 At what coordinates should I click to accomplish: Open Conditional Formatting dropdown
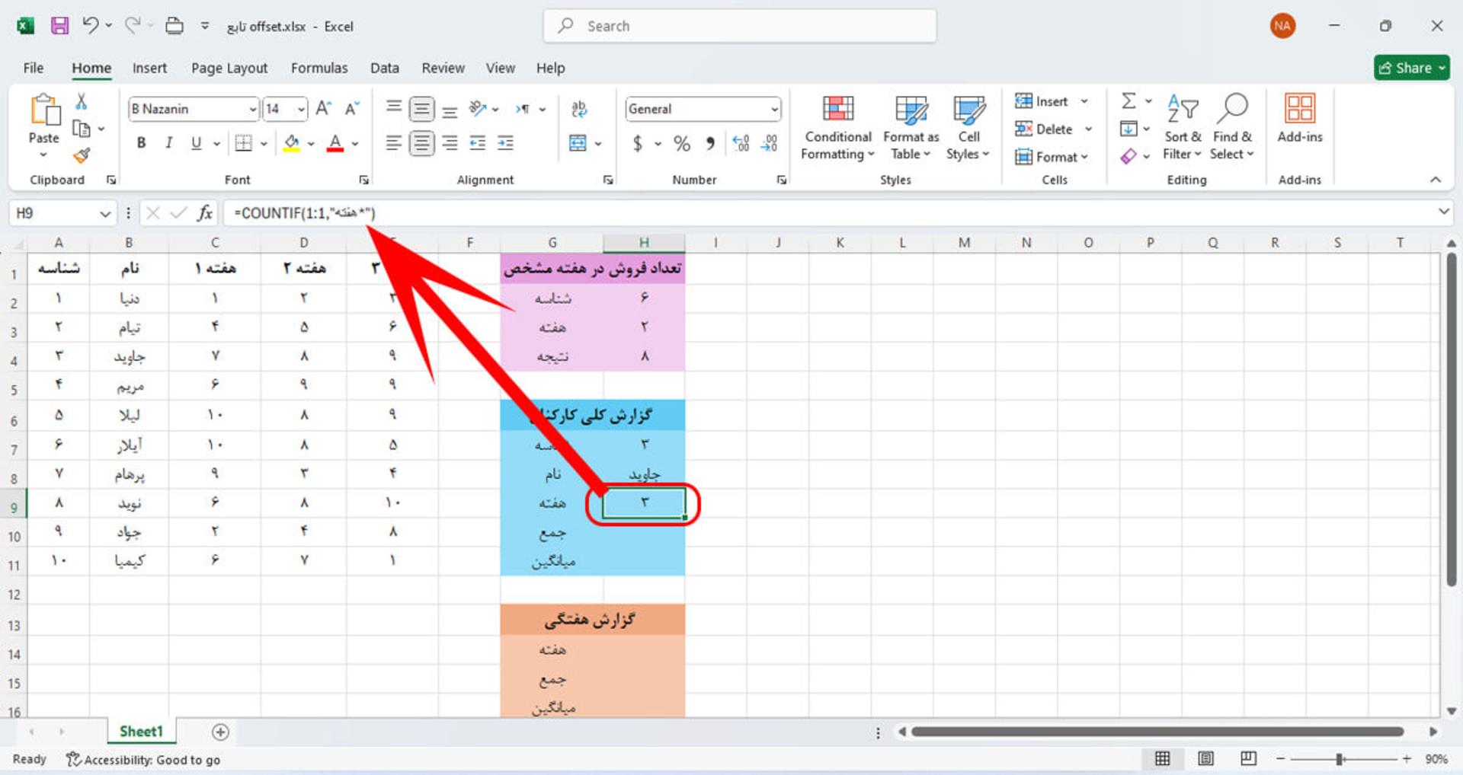837,128
